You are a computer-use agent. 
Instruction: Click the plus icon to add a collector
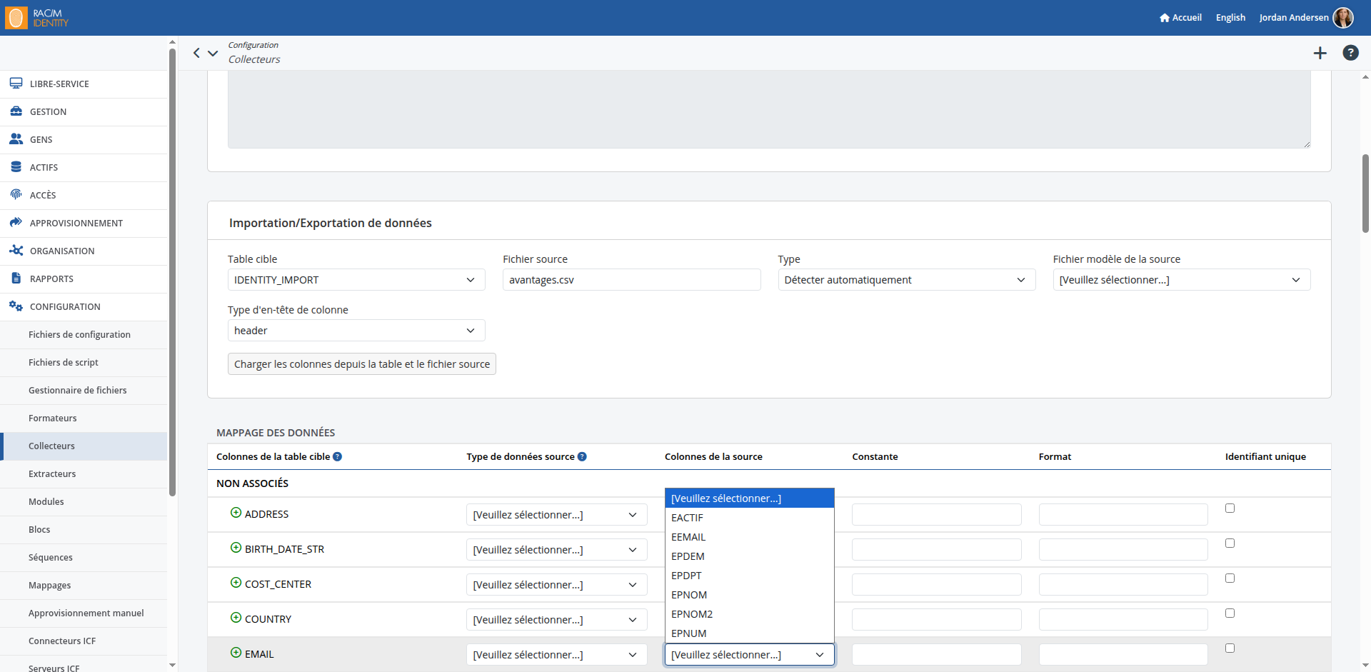(x=1320, y=53)
